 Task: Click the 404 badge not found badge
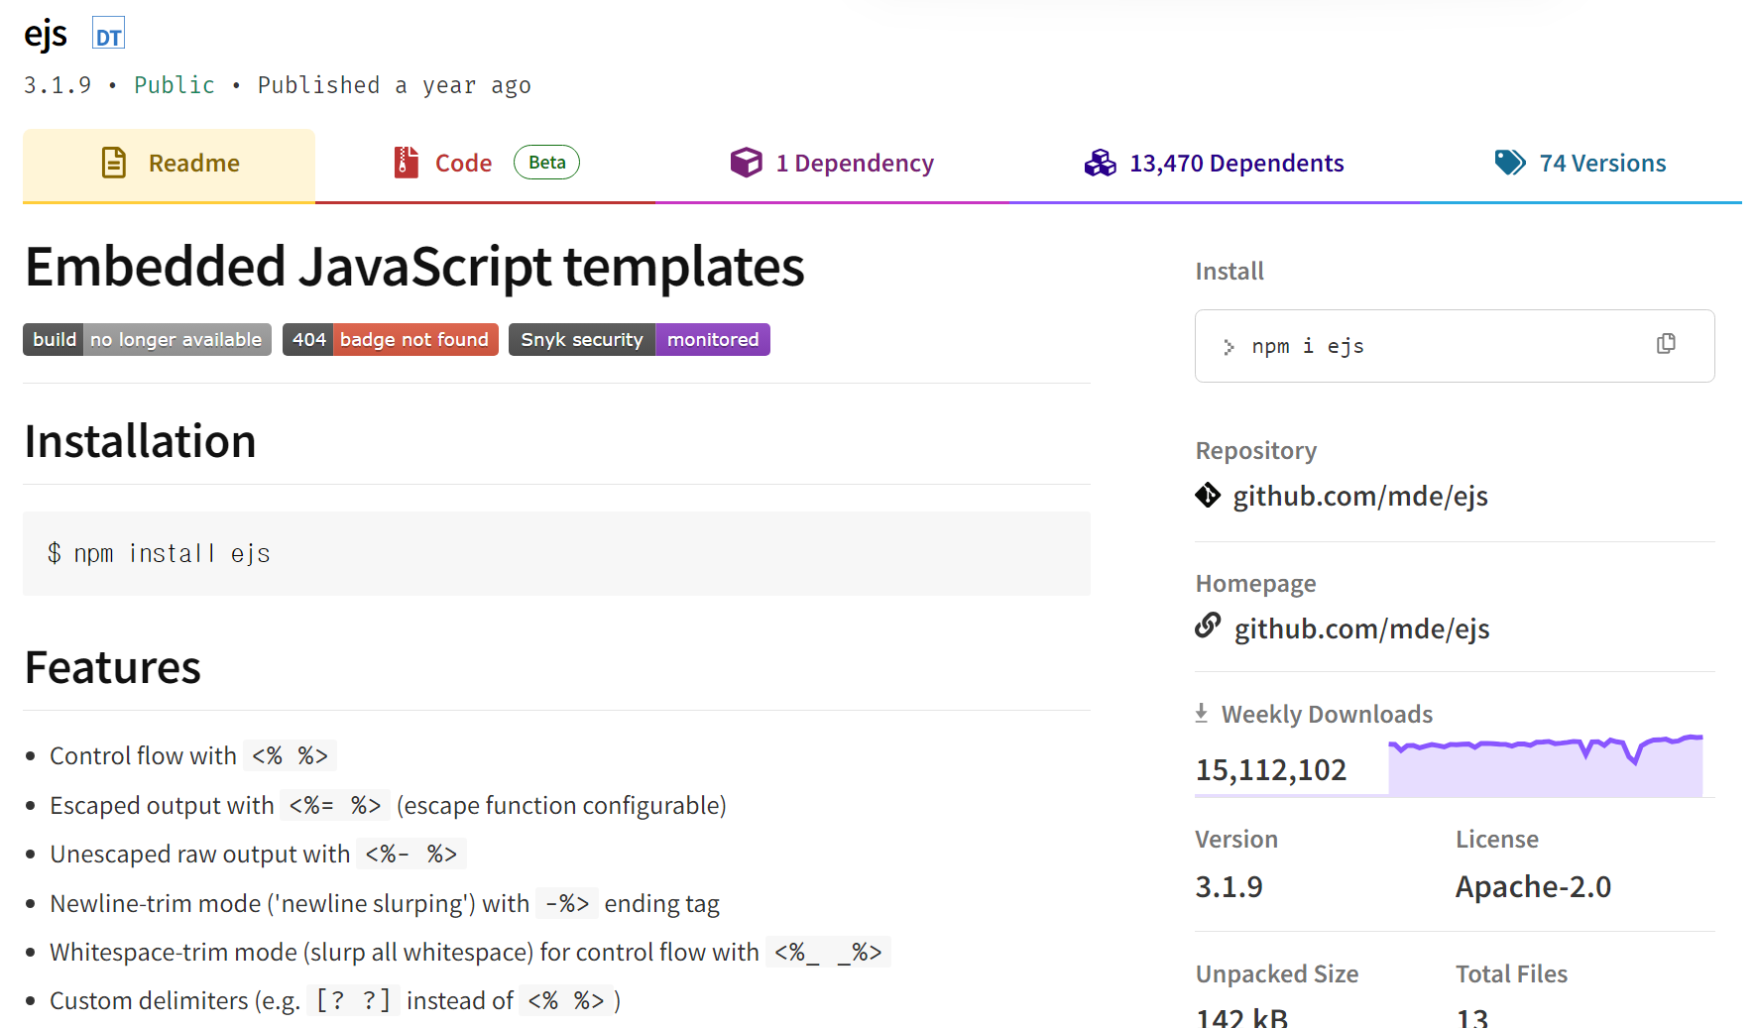coord(391,340)
